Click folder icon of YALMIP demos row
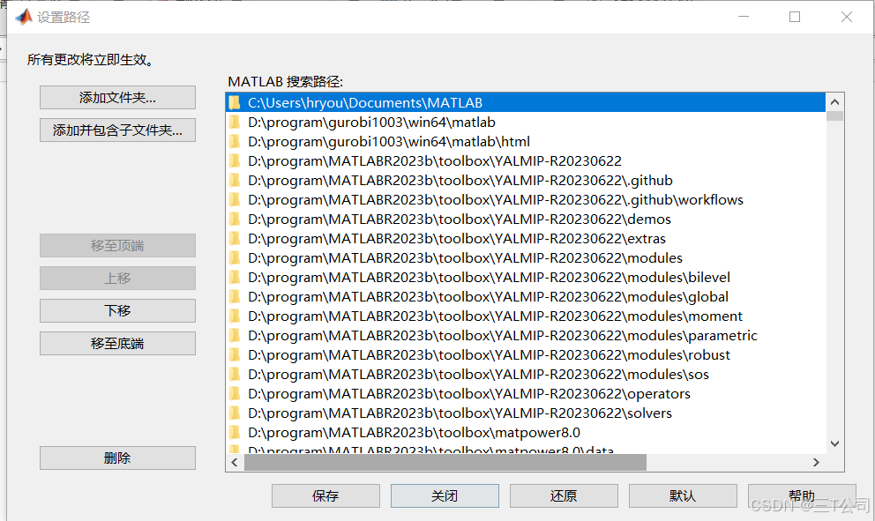875x521 pixels. [235, 220]
